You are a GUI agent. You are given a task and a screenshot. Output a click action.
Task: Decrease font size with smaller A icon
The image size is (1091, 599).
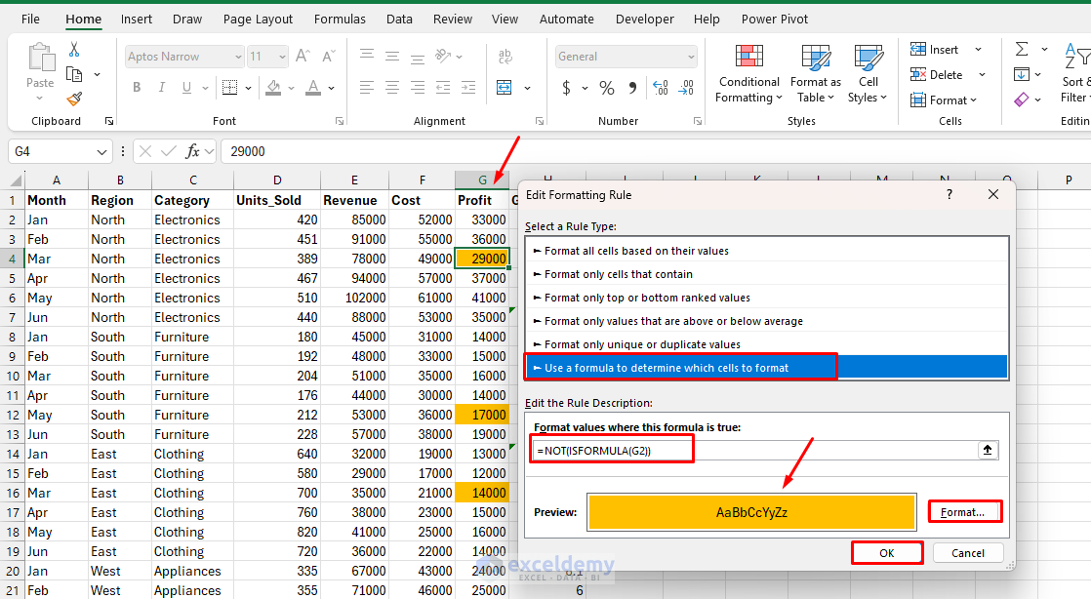[329, 56]
